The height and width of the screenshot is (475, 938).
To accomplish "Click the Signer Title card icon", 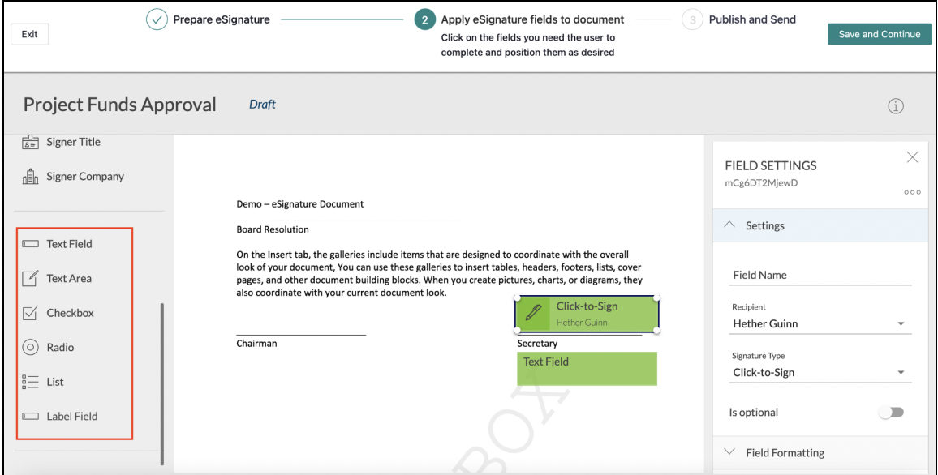I will [30, 142].
